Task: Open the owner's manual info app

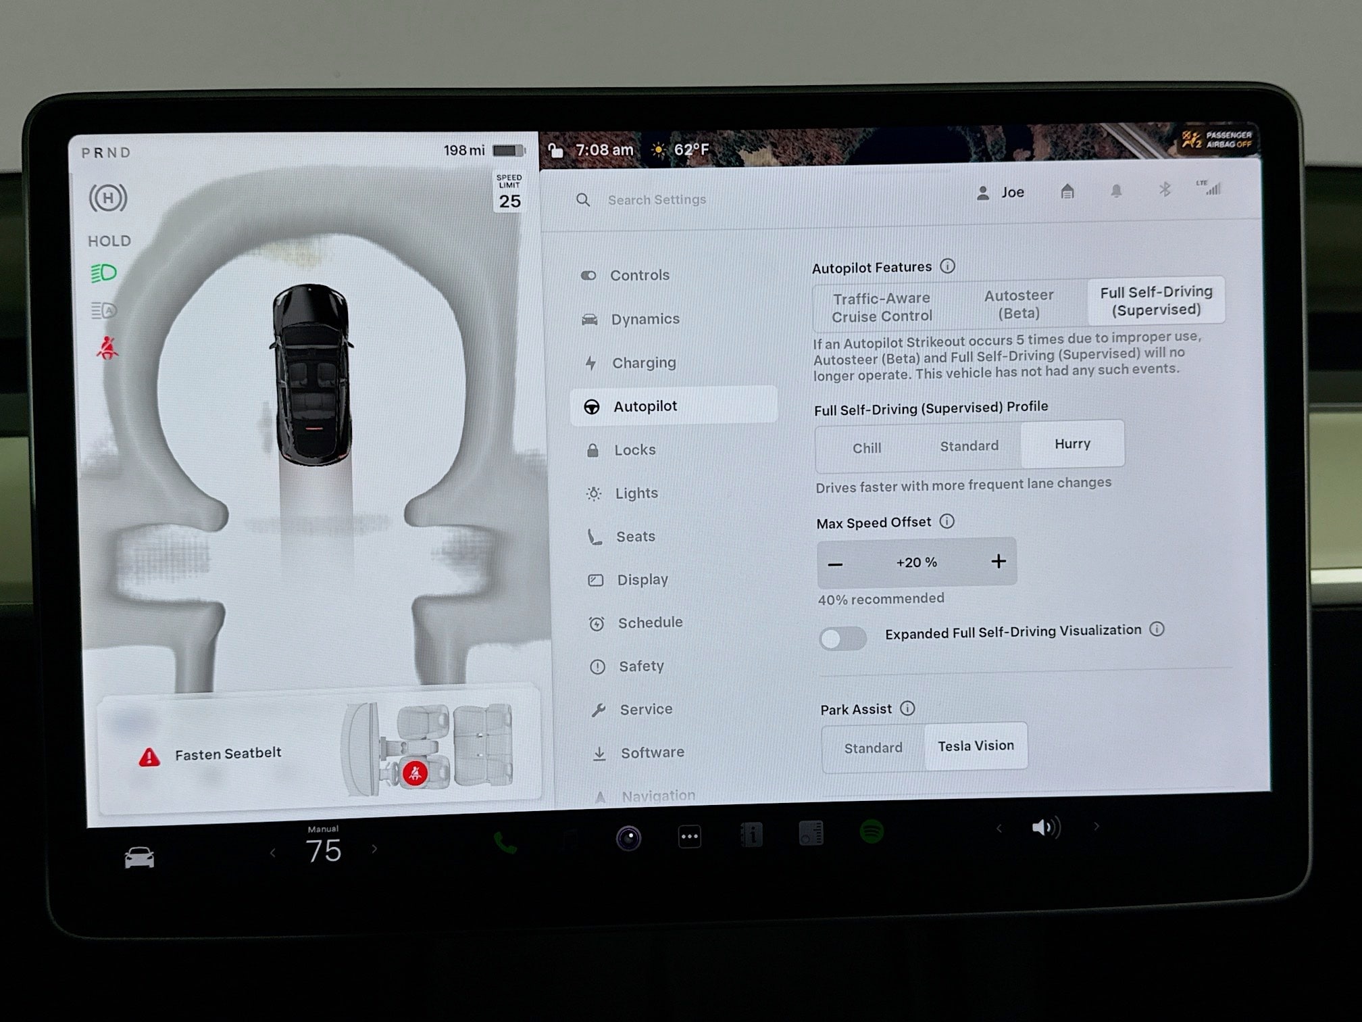Action: point(751,835)
